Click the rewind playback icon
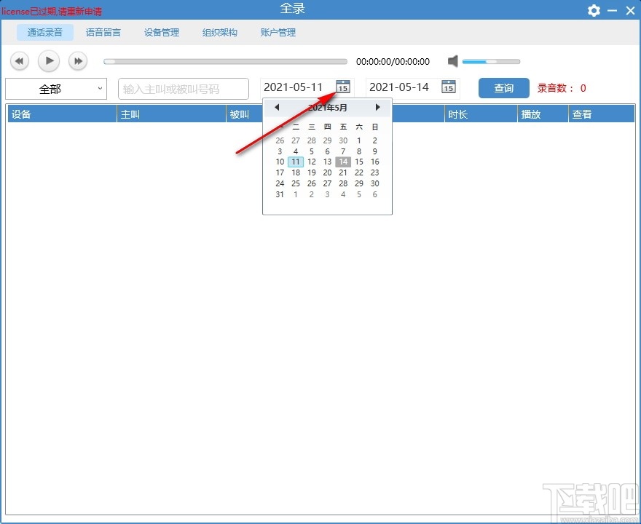 pyautogui.click(x=19, y=61)
